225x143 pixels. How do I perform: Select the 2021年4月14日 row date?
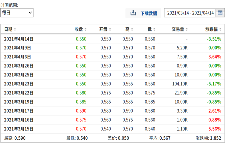point(19,39)
